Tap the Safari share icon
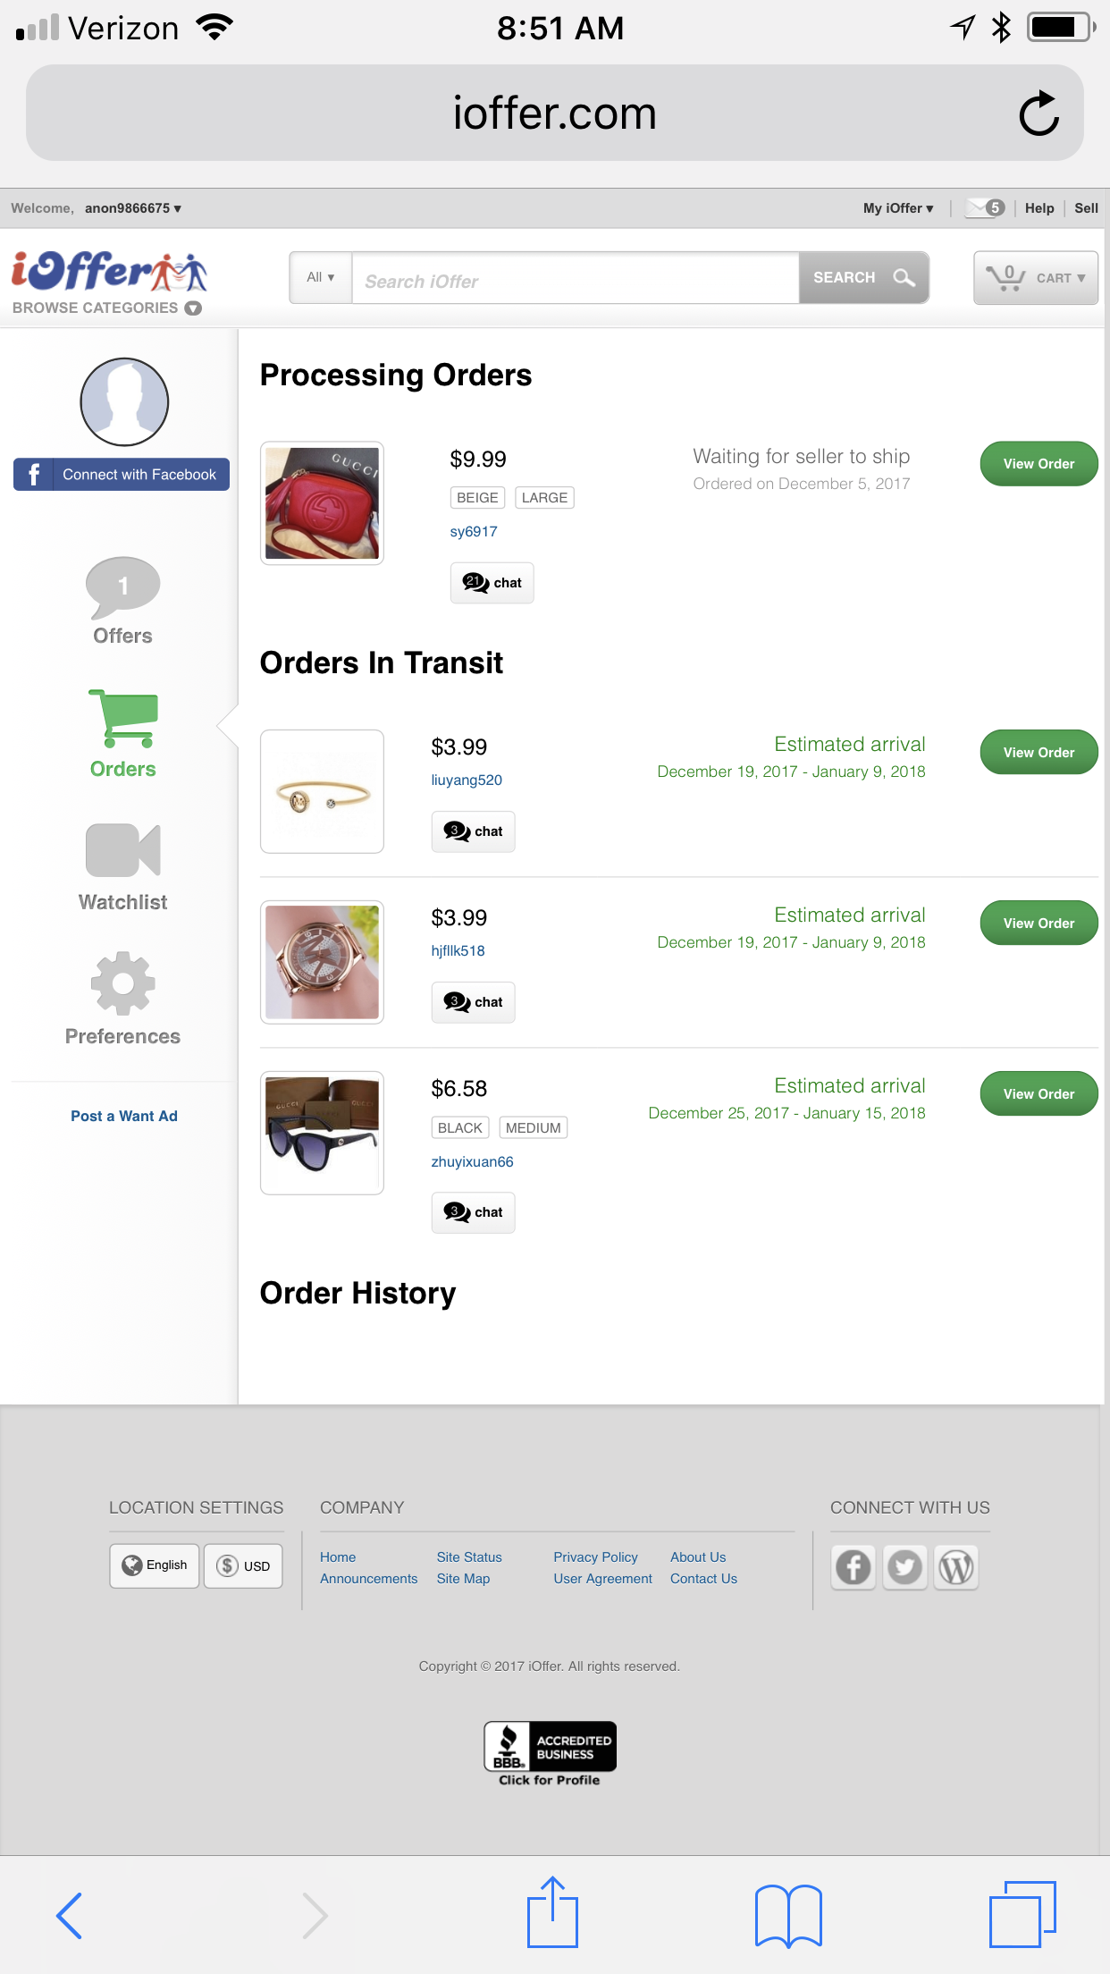1110x1974 pixels. [552, 1912]
